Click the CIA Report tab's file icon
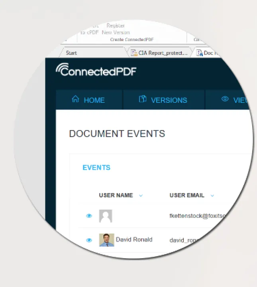This screenshot has width=257, height=287. 134,53
